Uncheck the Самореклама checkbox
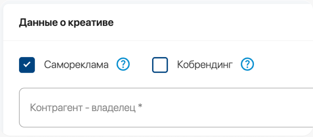Viewport: 313px width, 137px height. [x=27, y=65]
